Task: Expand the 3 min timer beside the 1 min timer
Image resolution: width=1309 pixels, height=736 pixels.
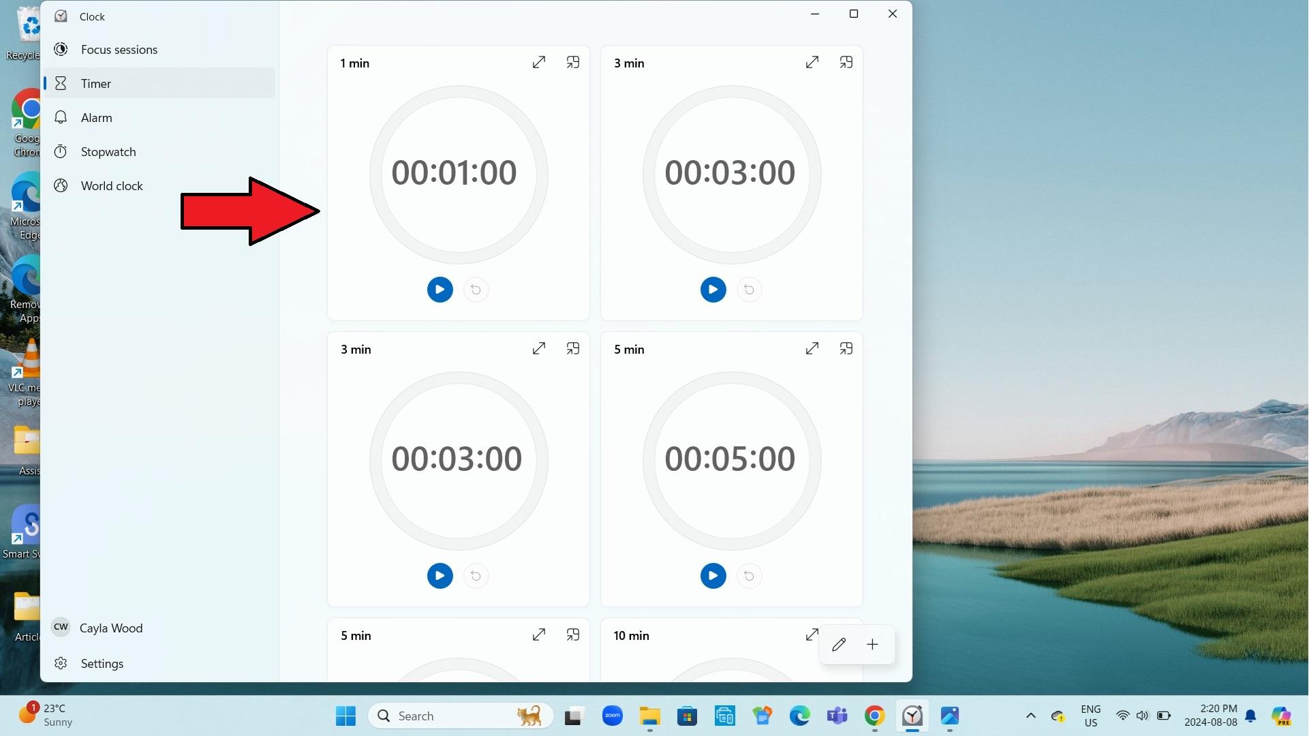Action: [812, 62]
